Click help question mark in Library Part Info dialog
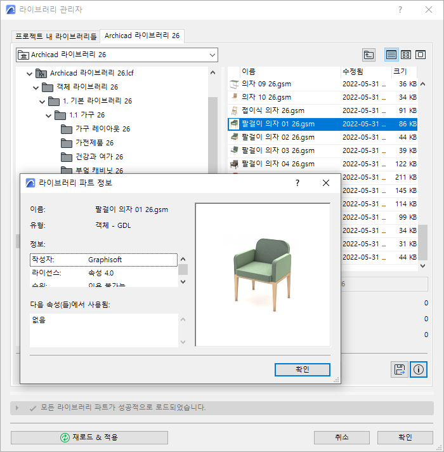444x452 pixels. [x=297, y=183]
